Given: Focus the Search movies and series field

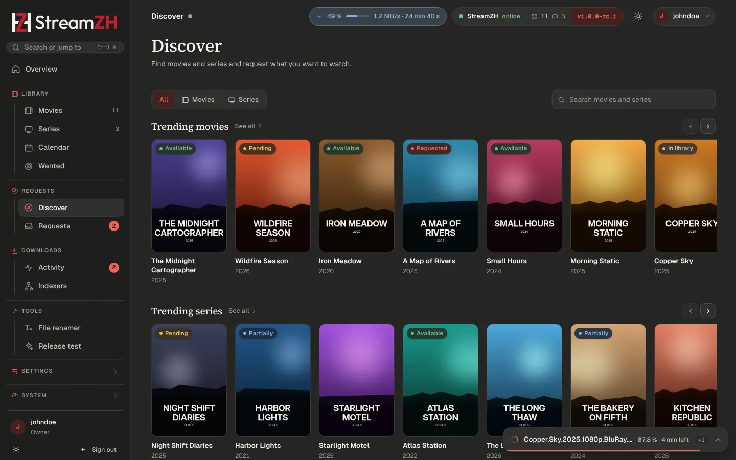Looking at the screenshot, I should [x=634, y=100].
